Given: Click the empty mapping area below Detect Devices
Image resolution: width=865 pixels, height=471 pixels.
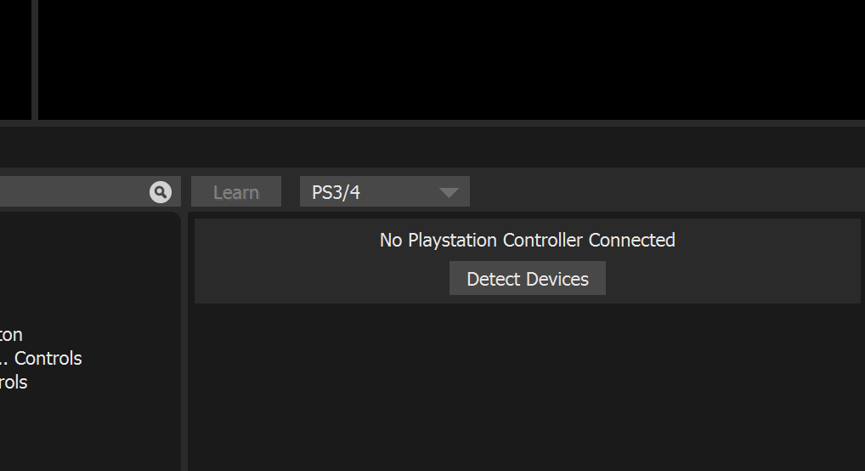Looking at the screenshot, I should click(x=528, y=387).
